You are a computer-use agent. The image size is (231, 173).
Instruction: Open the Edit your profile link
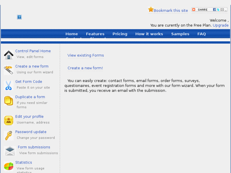29,116
